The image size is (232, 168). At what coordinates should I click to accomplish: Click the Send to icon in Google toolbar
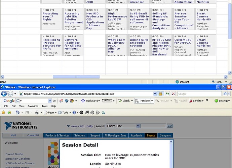pos(190,101)
